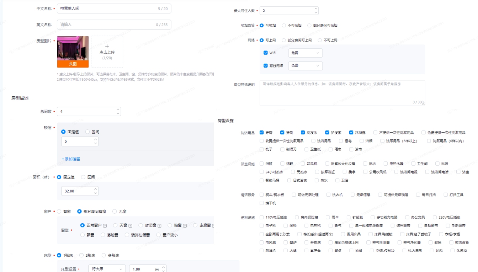The width and height of the screenshot is (478, 272).
Task: Check the 吹风机 checkbox
Action: [303, 164]
